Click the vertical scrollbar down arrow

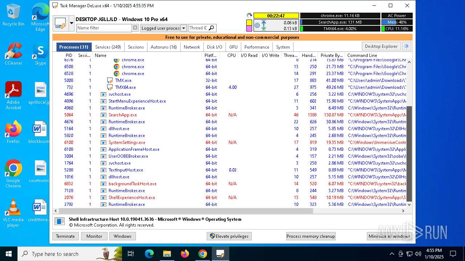pyautogui.click(x=409, y=204)
